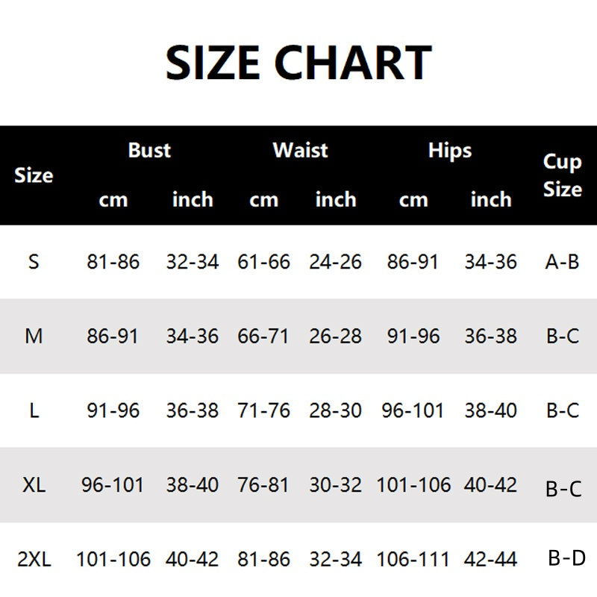Click hips cm value 96-101
Viewport: 597px width, 597px height.
point(413,410)
